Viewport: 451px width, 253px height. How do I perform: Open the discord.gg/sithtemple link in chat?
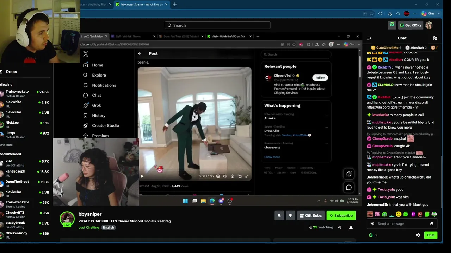389,108
